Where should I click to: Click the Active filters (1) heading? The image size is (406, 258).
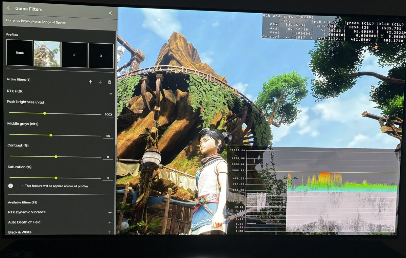coord(19,80)
